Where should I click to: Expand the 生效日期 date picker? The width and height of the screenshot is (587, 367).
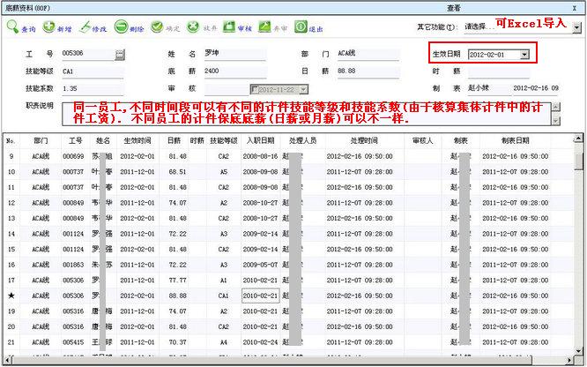point(524,55)
